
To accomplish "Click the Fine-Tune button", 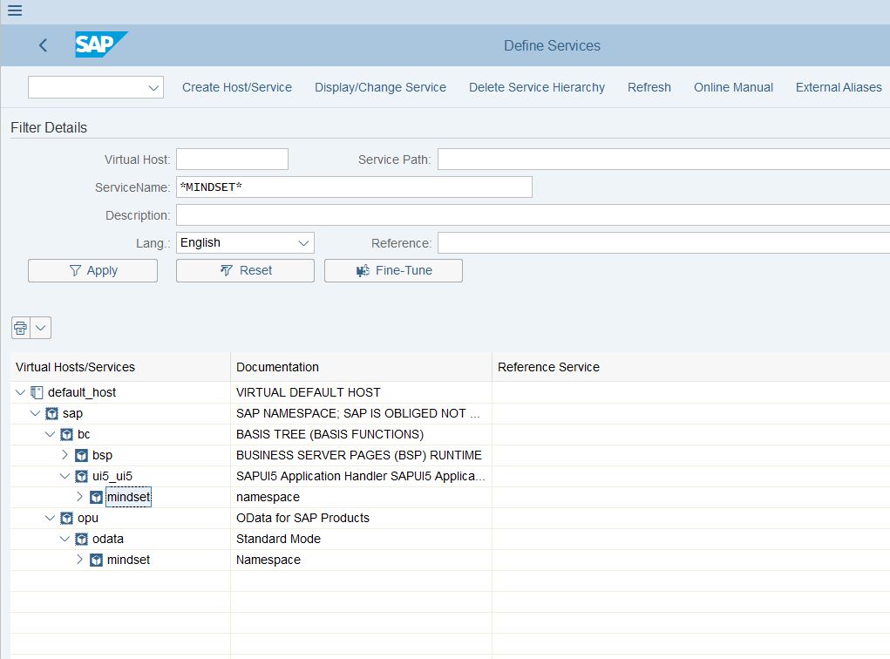I will tap(393, 270).
